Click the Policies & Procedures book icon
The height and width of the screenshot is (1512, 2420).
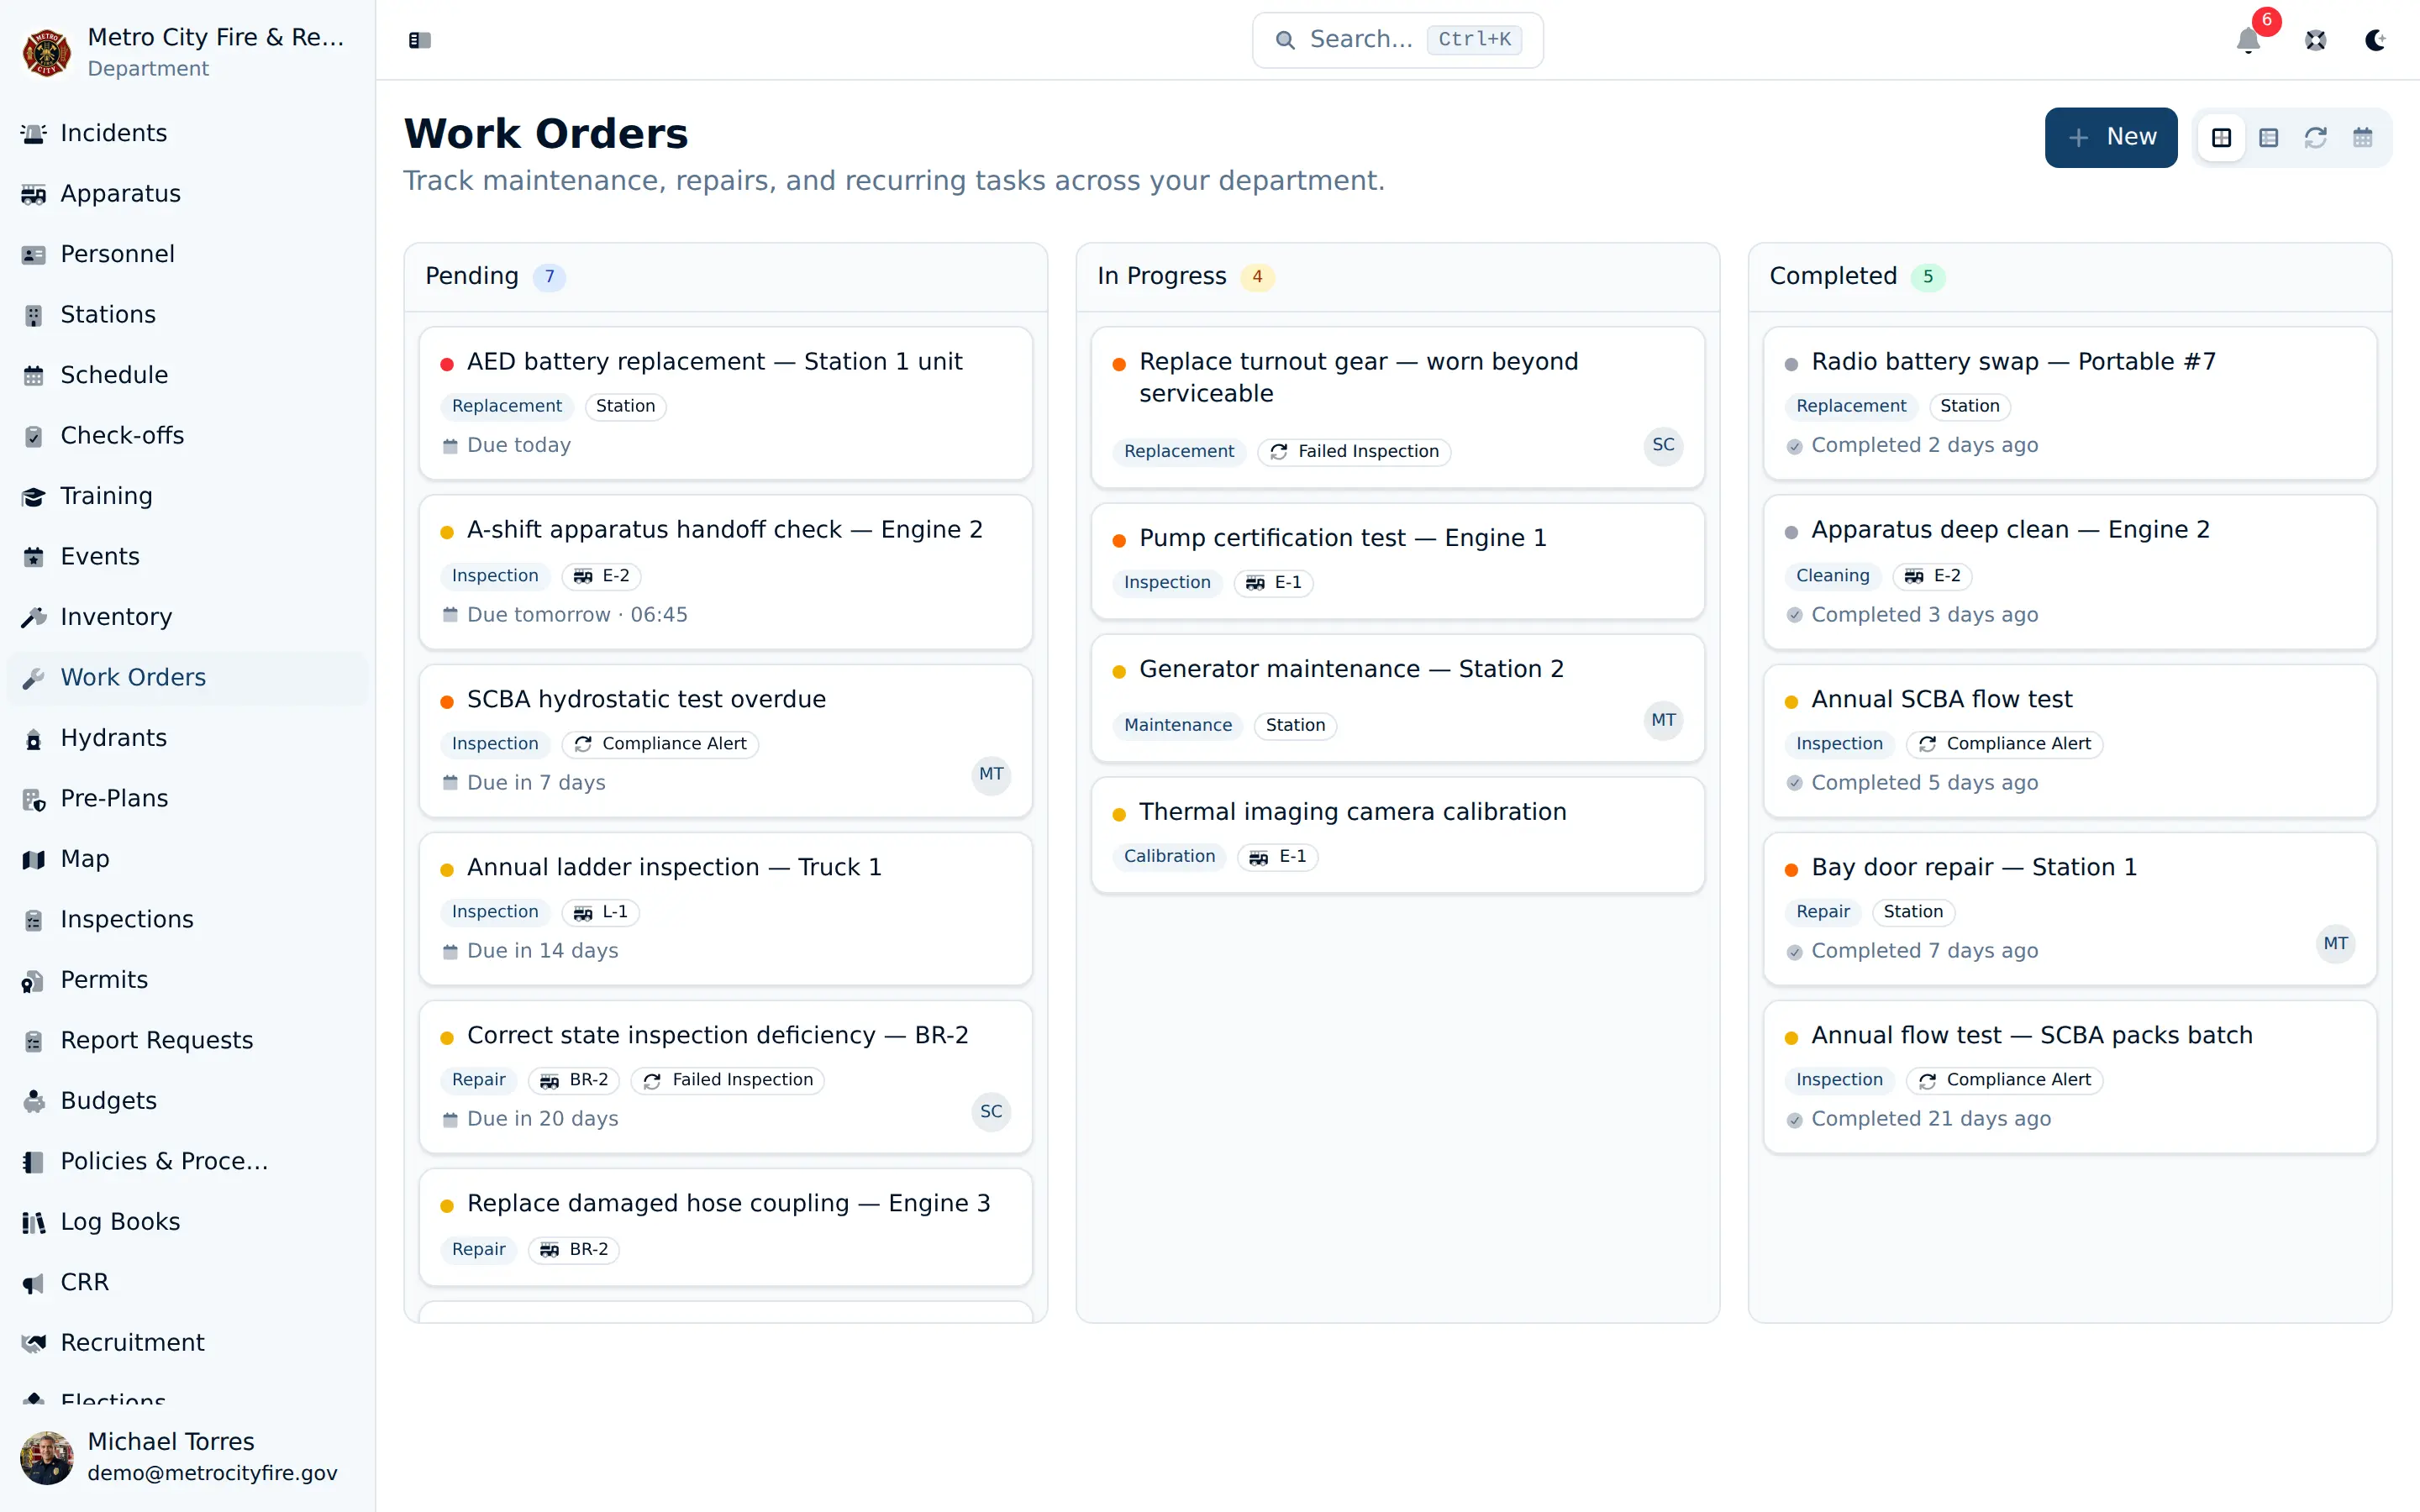pos(34,1162)
